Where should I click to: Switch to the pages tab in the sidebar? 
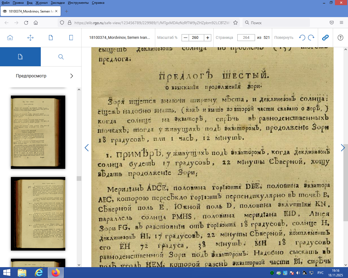[x=20, y=57]
